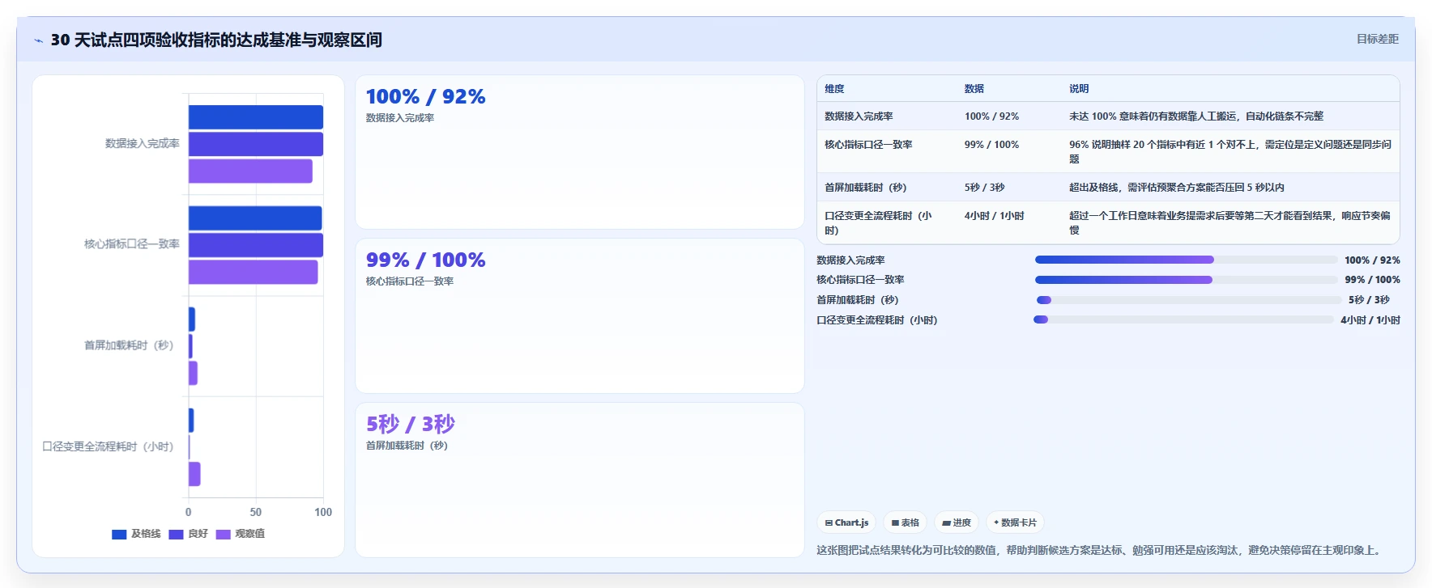Open the 100% / 92% data card
The height and width of the screenshot is (588, 1432).
pyautogui.click(x=580, y=152)
